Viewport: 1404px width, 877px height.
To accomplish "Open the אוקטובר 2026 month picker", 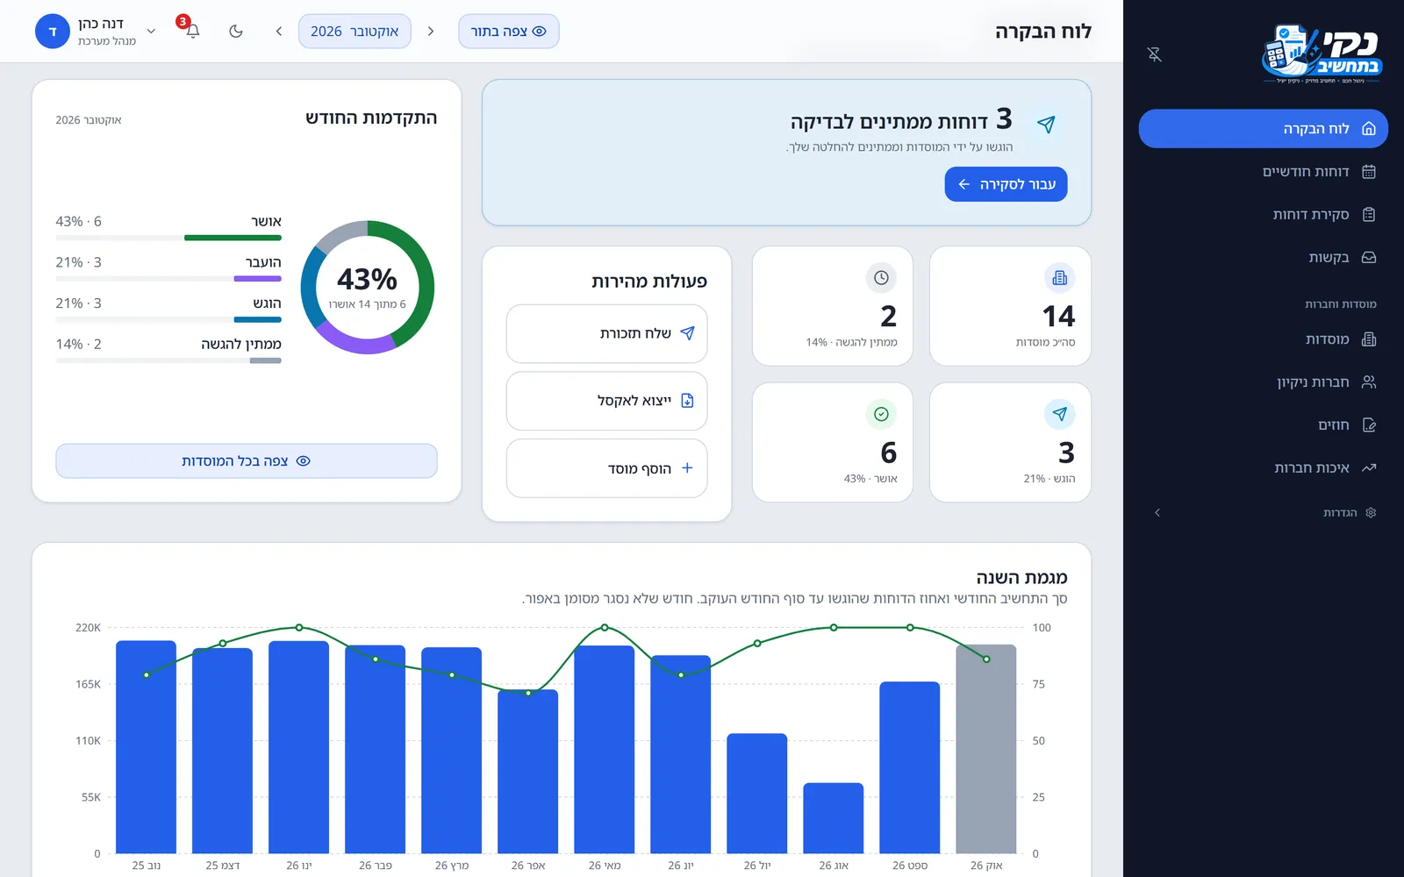I will tap(355, 31).
